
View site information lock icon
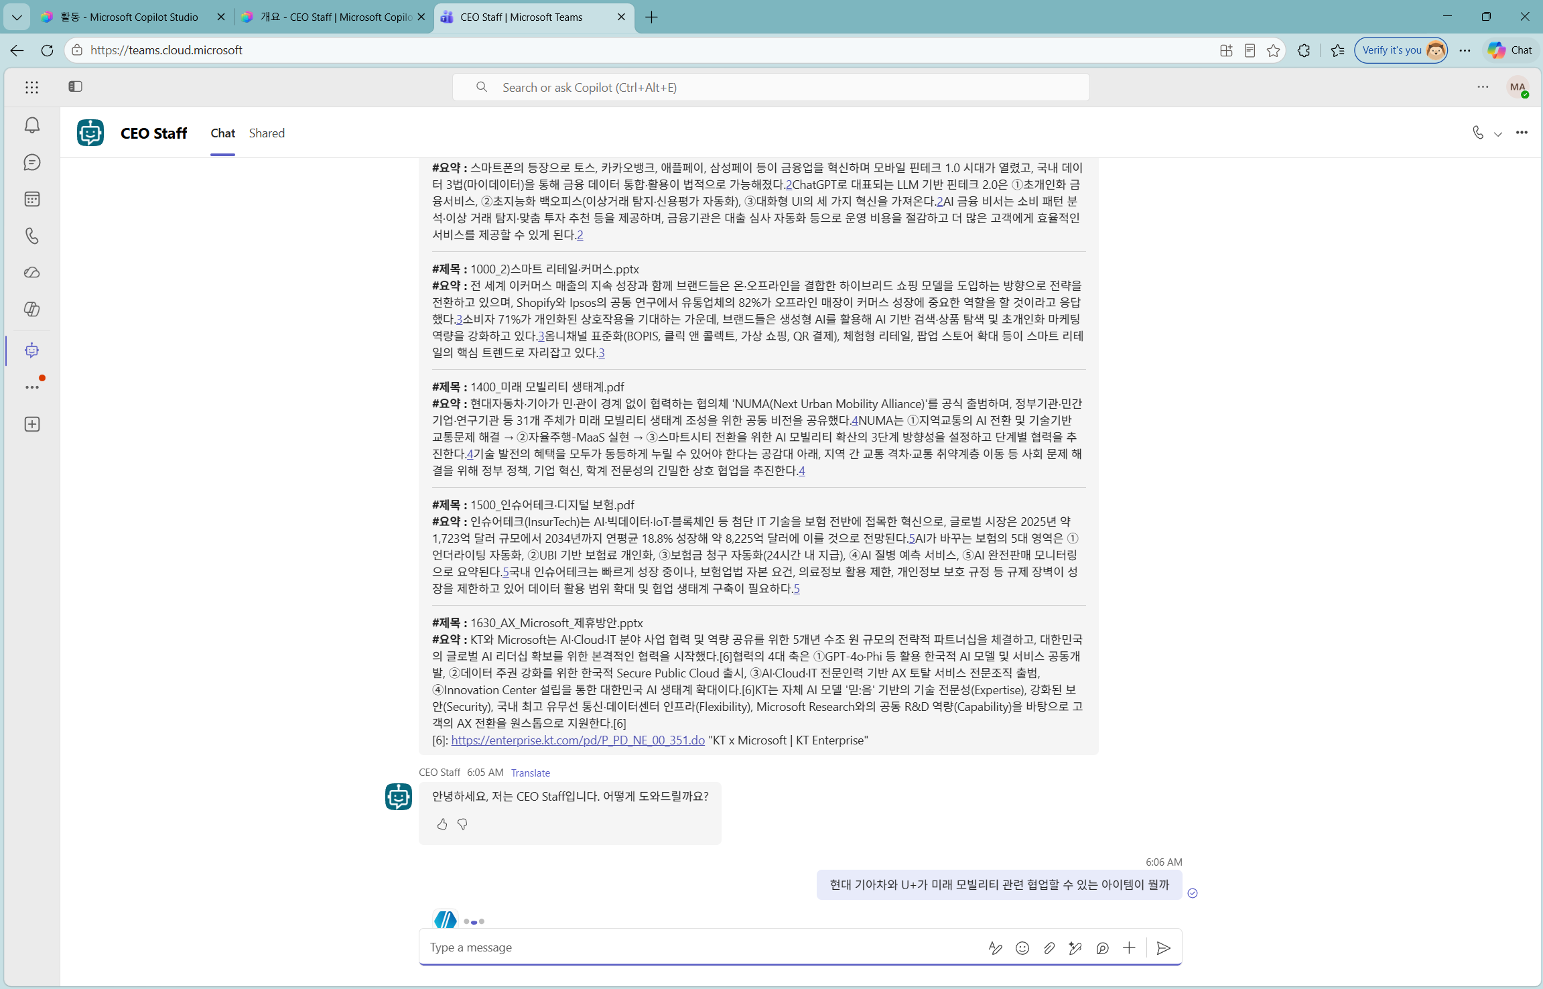click(x=77, y=50)
